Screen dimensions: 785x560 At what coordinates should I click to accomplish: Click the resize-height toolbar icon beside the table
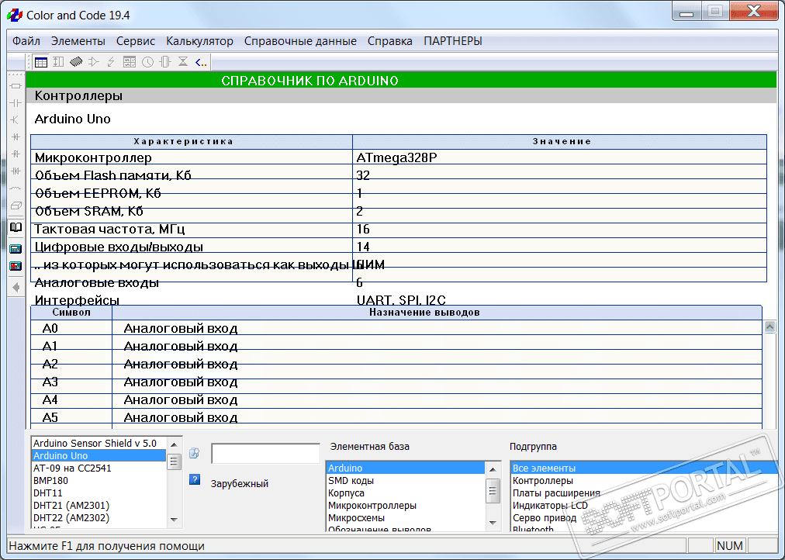tap(59, 62)
